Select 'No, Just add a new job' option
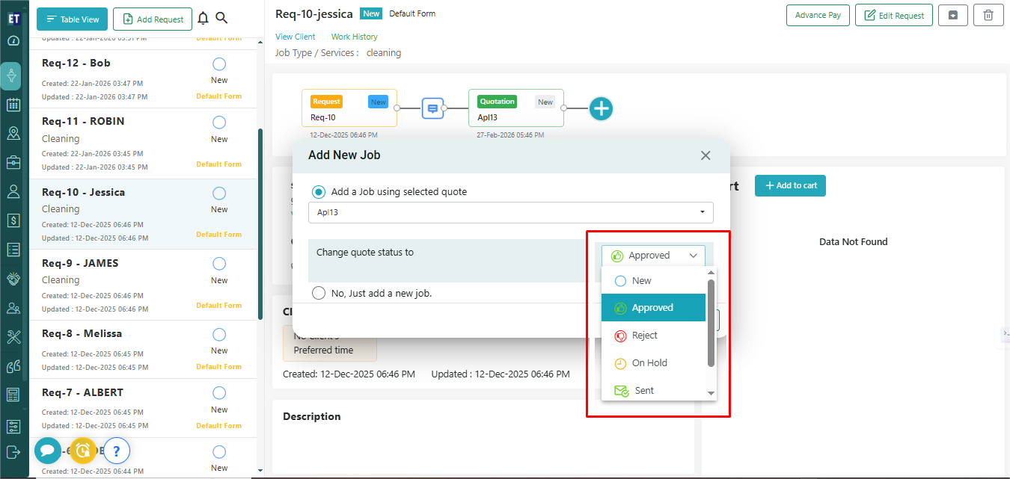1010x479 pixels. point(319,293)
